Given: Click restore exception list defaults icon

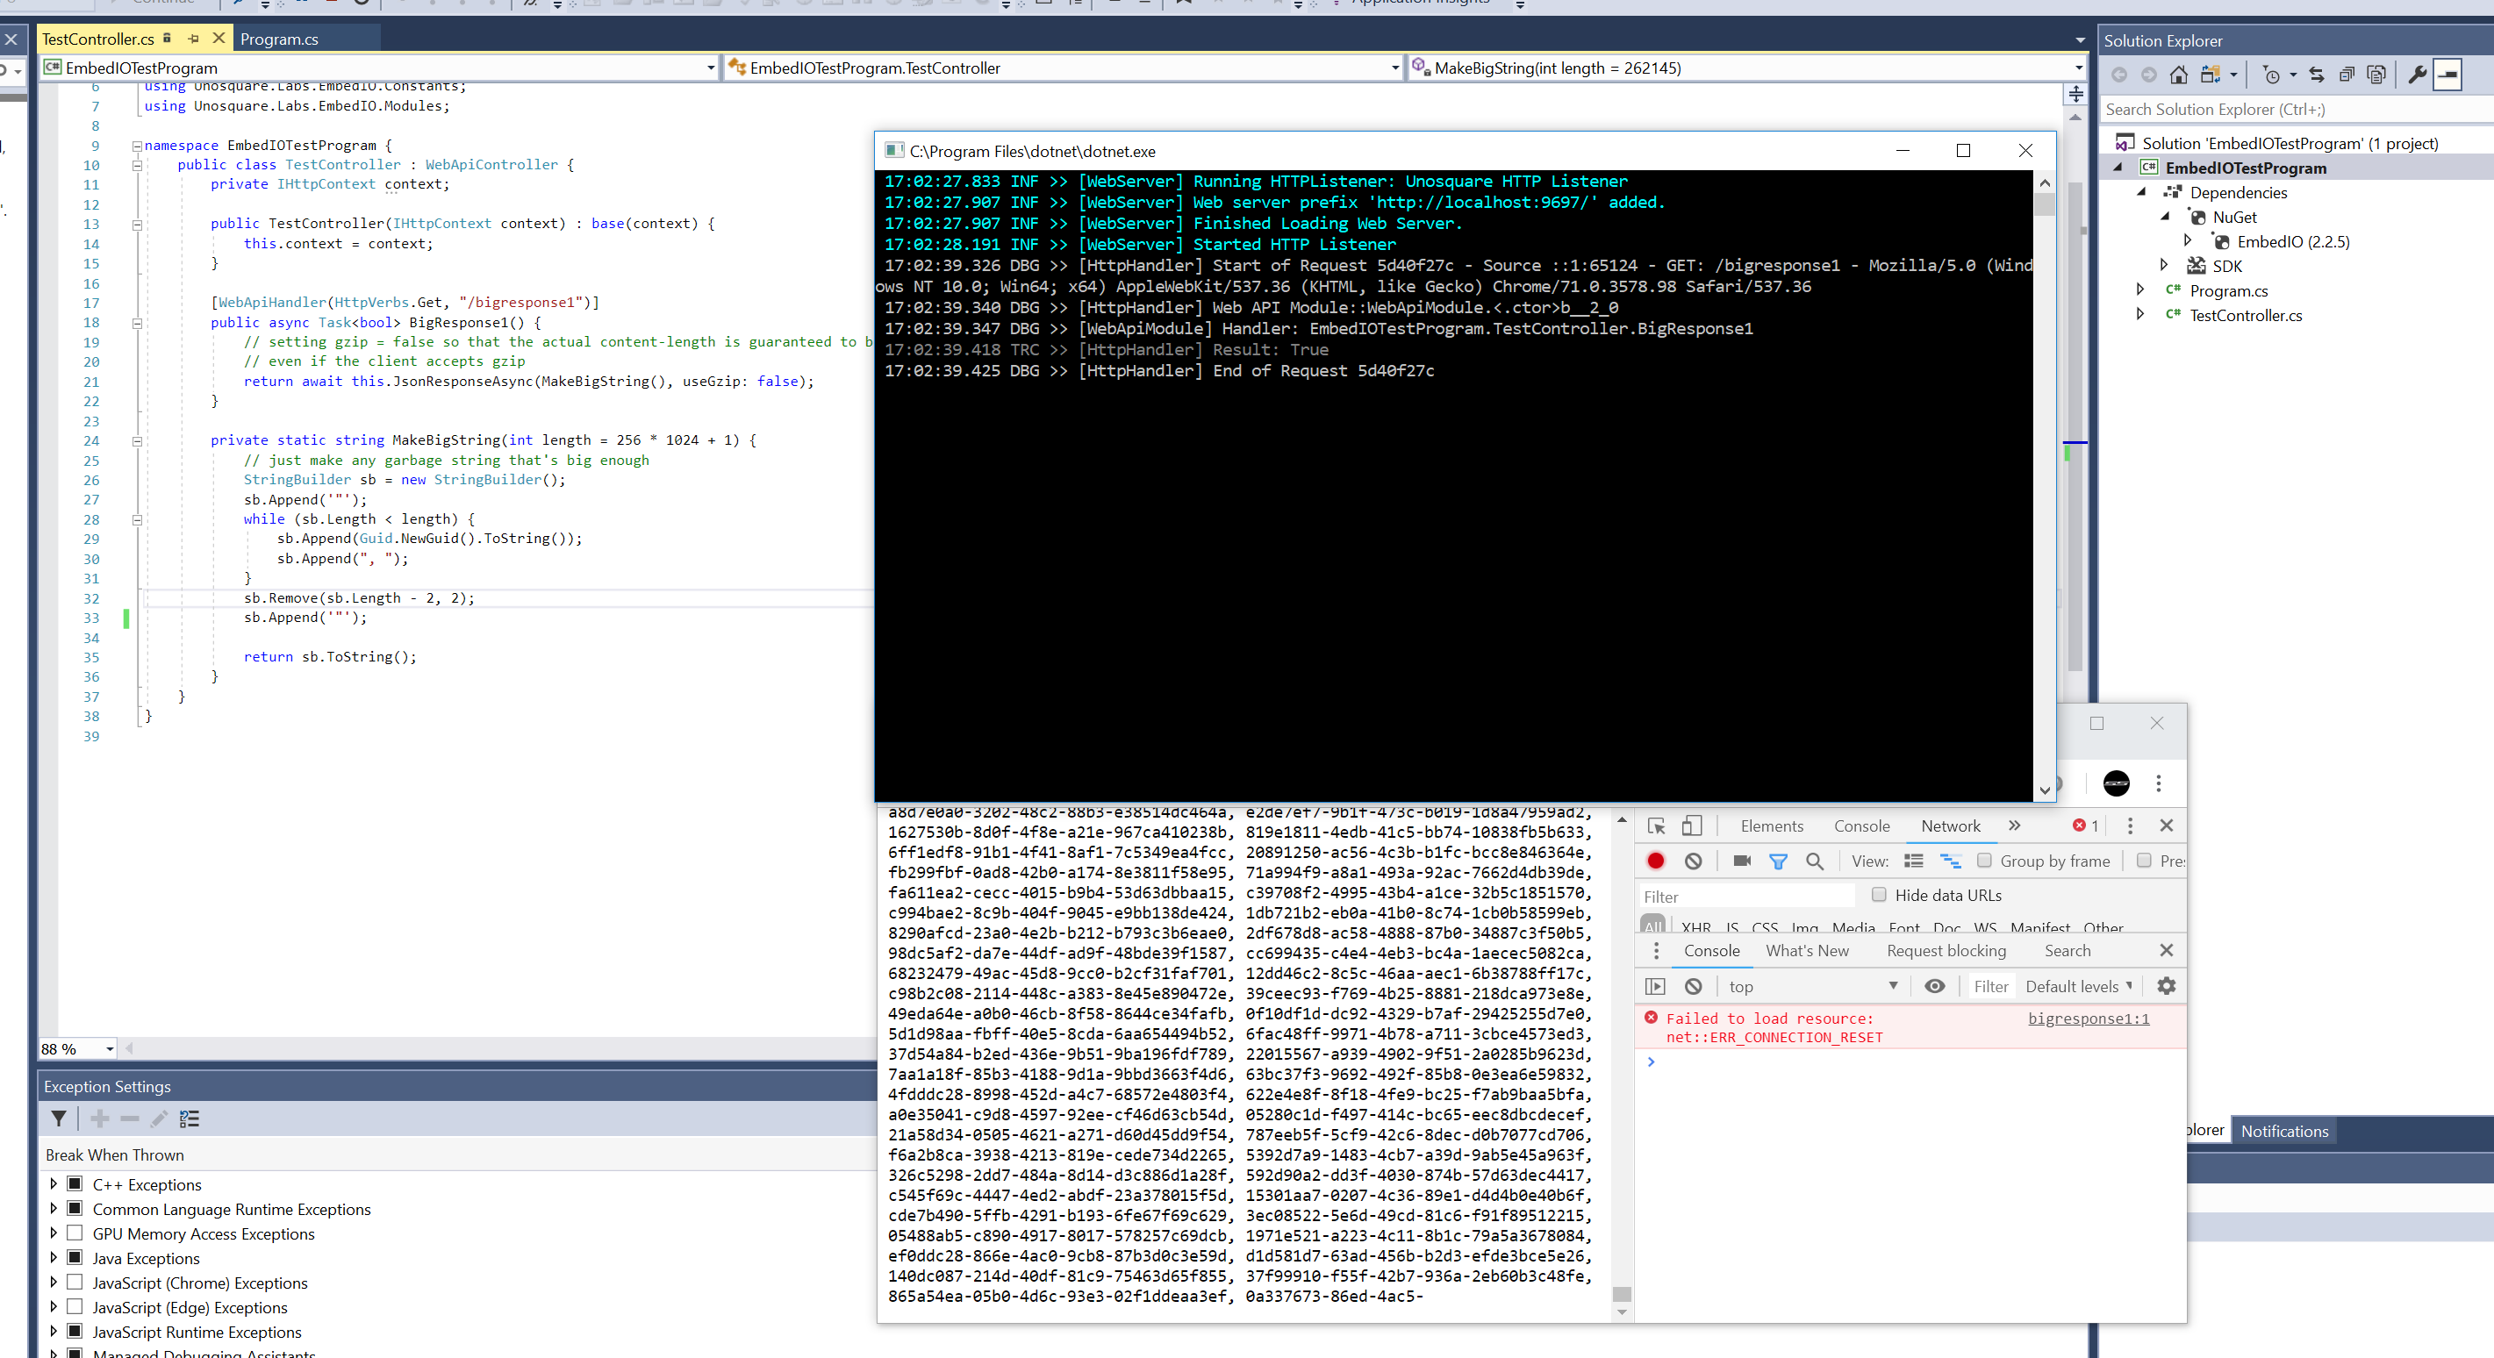Looking at the screenshot, I should (x=190, y=1119).
